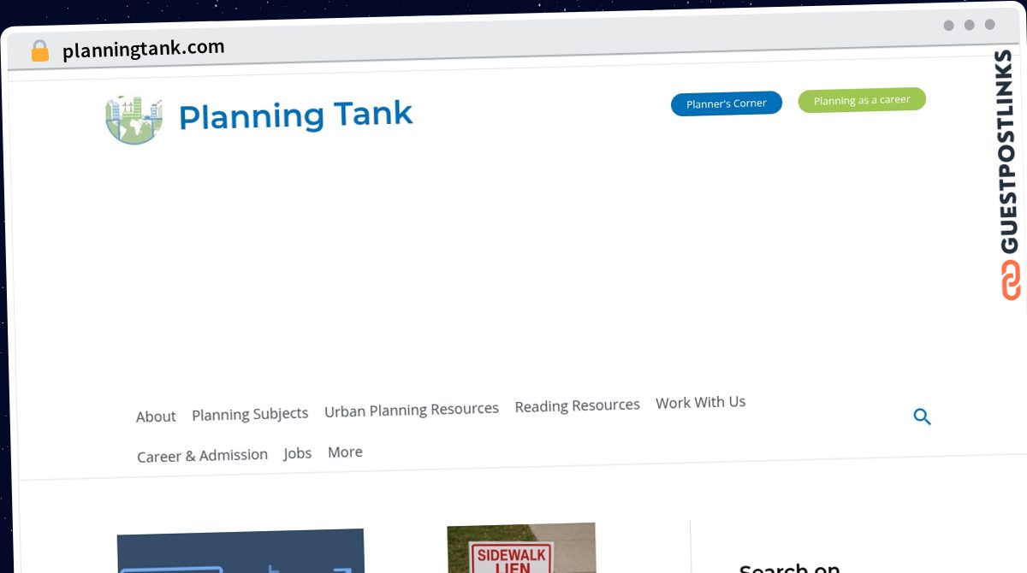1027x573 pixels.
Task: Expand the Planning Subjects menu
Action: tap(250, 414)
